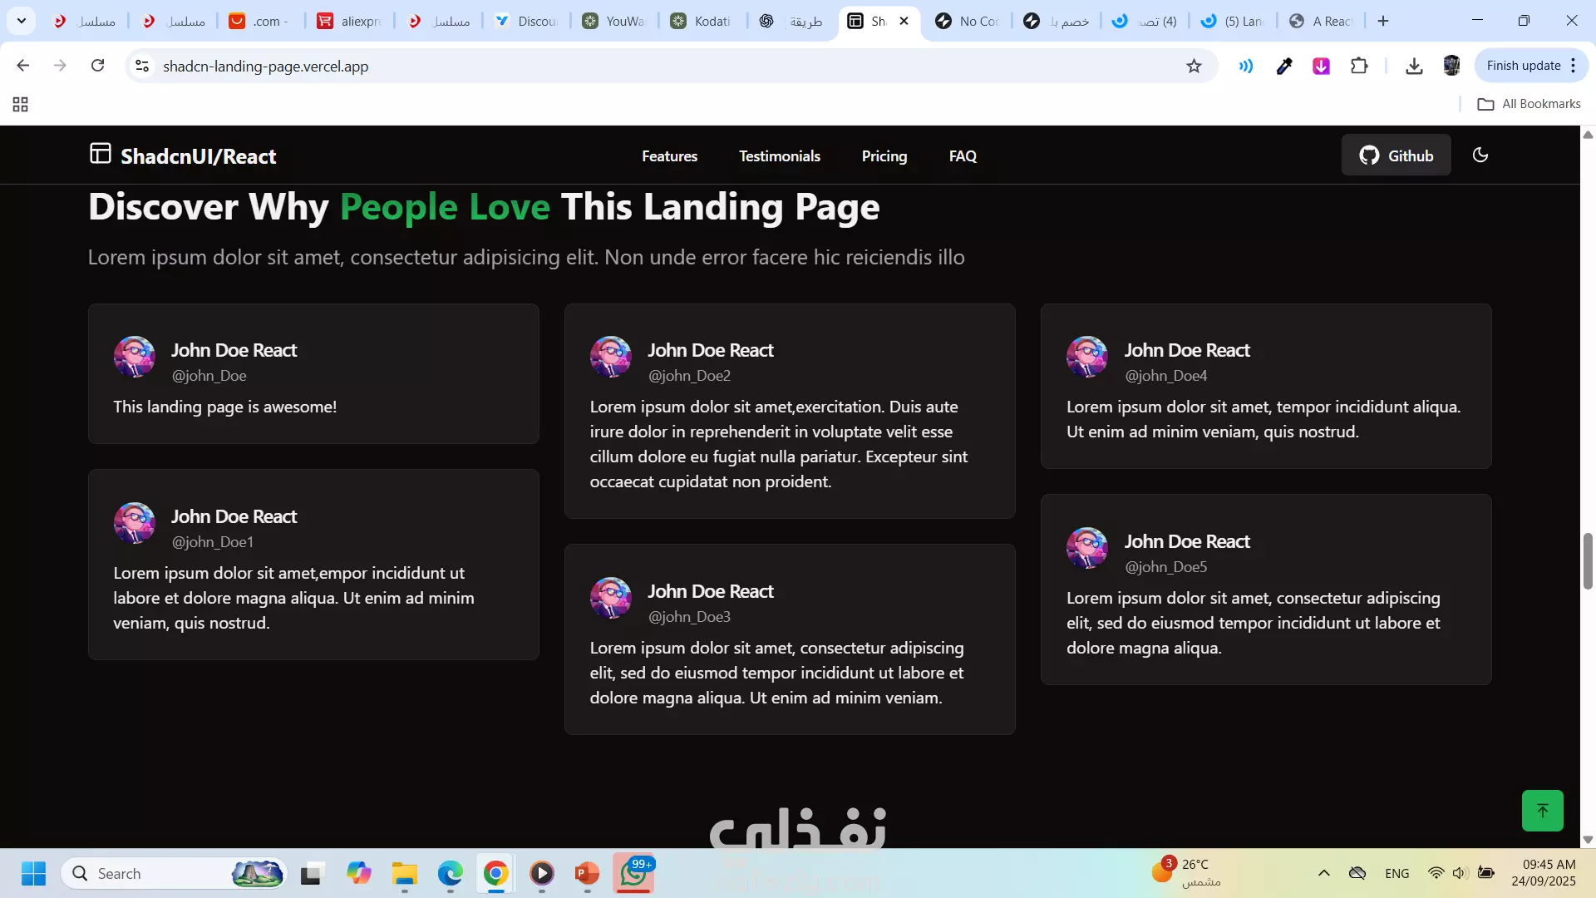Open Chrome downloads icon
Image resolution: width=1596 pixels, height=898 pixels.
(x=1413, y=67)
